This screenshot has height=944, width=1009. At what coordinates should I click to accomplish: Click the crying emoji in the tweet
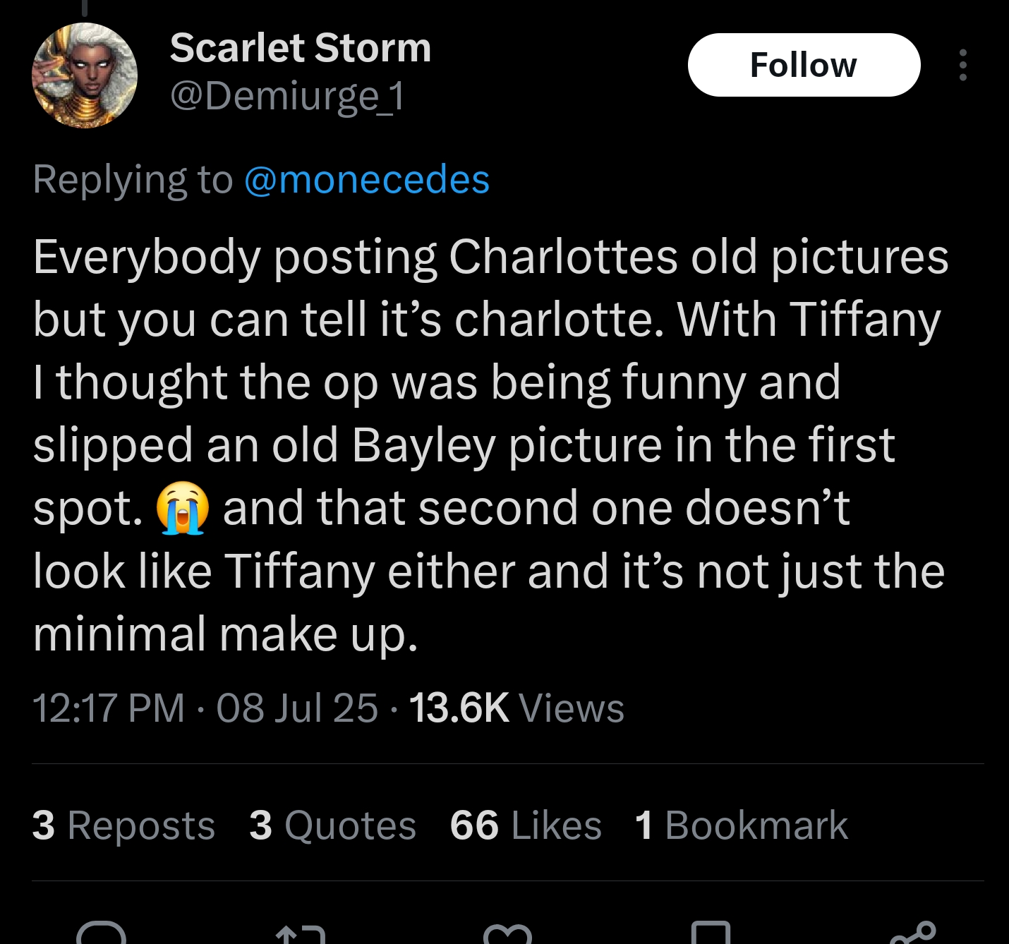pos(183,509)
